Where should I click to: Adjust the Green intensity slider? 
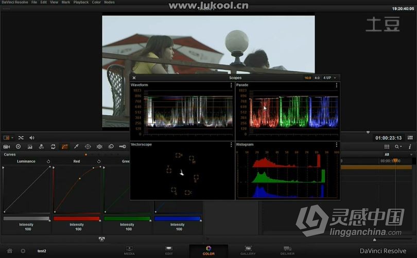point(127,219)
